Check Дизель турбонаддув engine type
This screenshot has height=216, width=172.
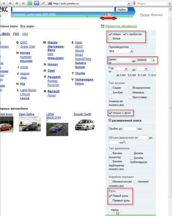coord(131,158)
